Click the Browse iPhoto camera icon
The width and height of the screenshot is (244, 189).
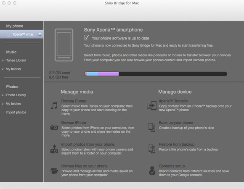coord(54,128)
